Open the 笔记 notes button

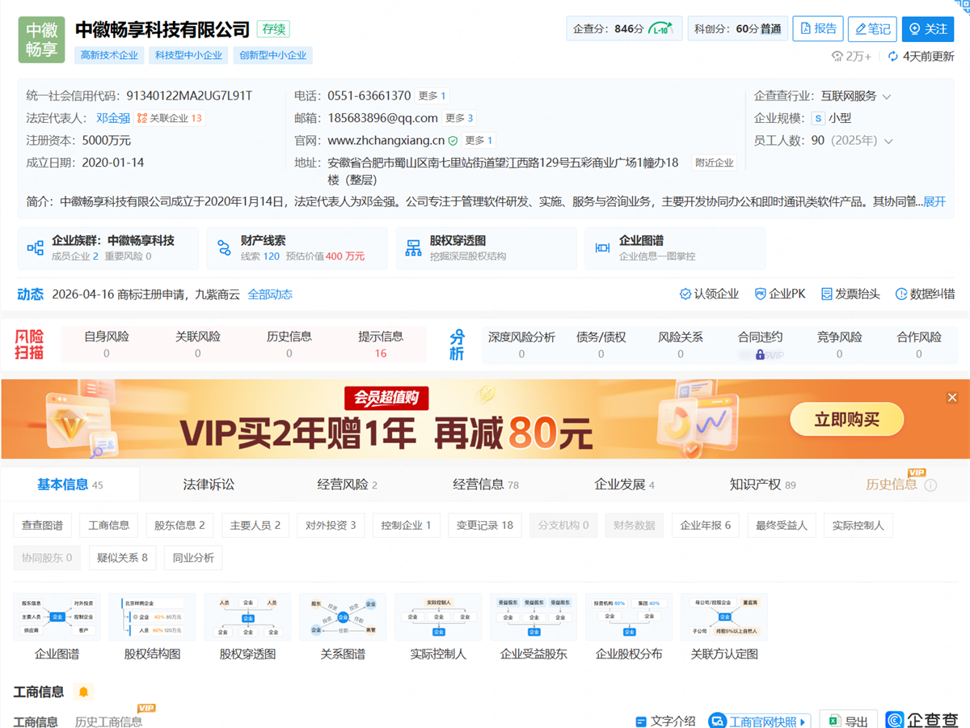click(872, 28)
